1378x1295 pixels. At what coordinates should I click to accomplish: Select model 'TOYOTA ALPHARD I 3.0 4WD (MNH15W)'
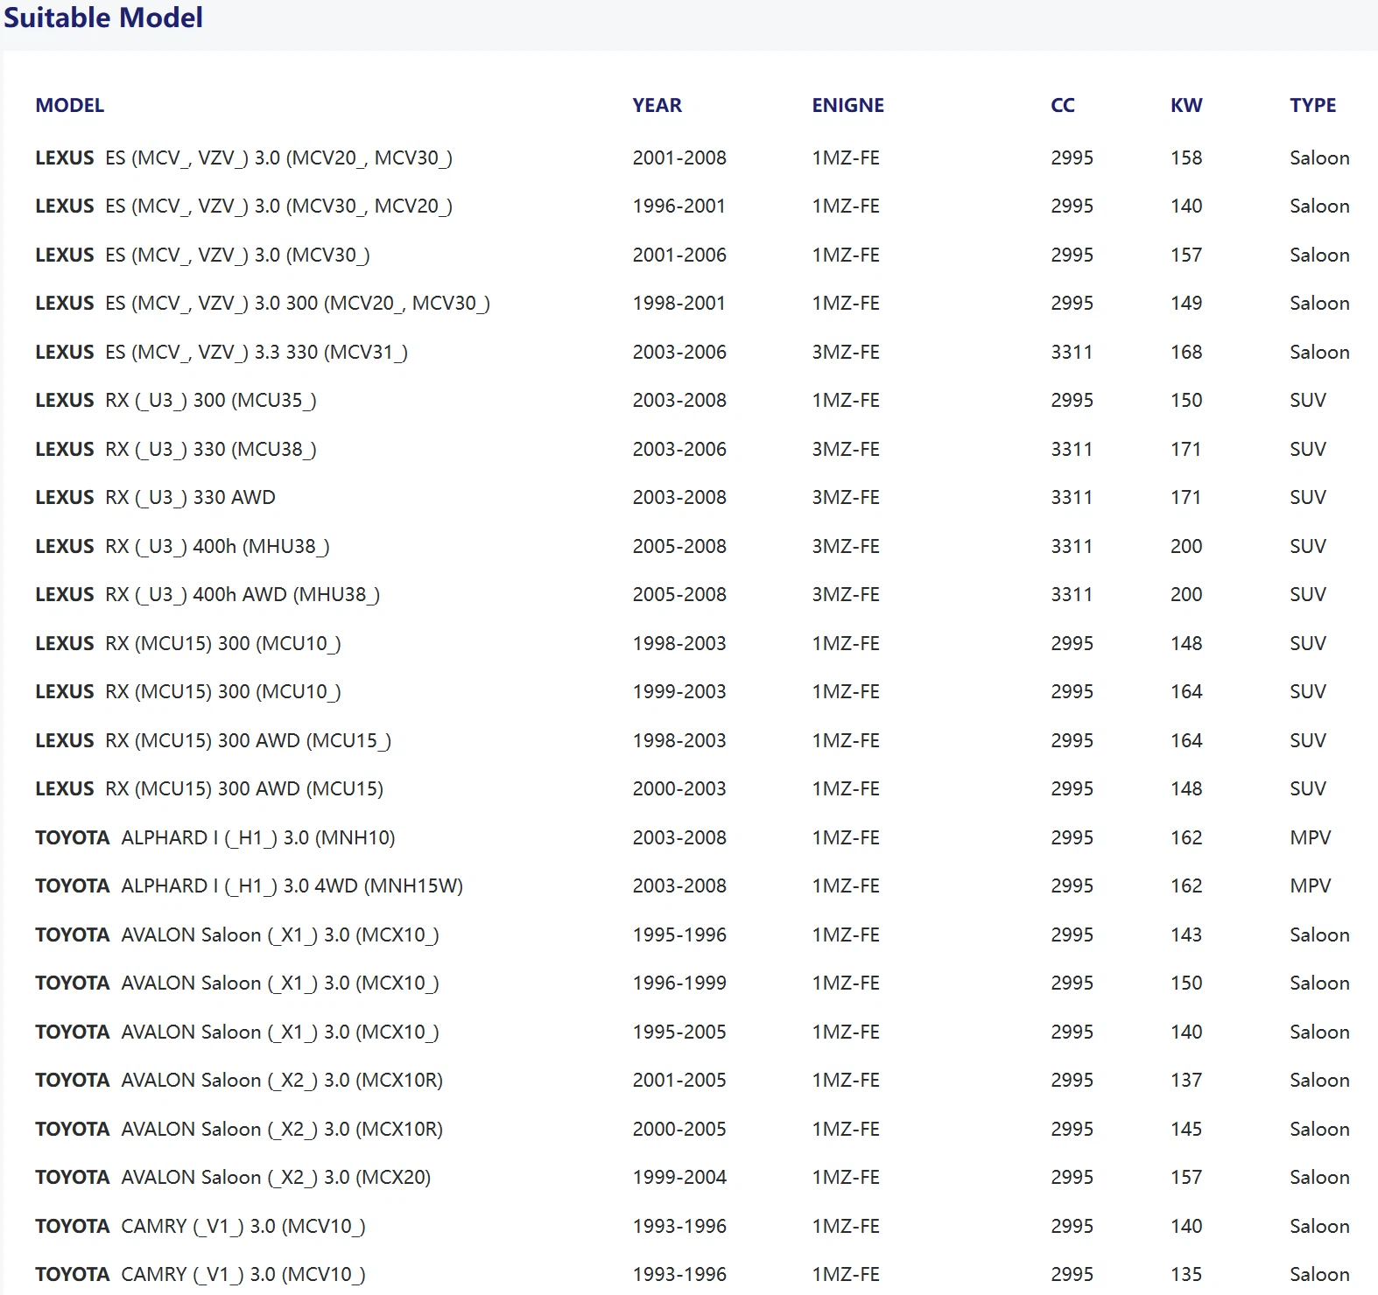250,886
